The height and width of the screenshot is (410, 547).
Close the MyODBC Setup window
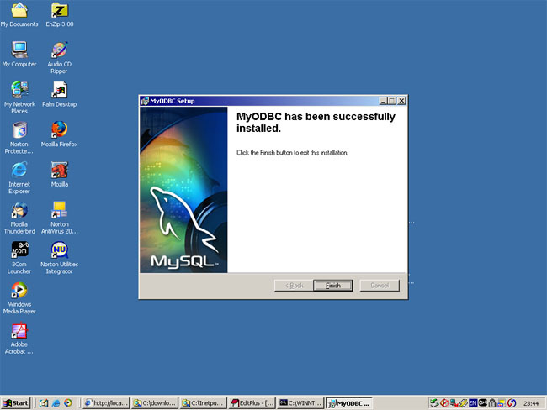click(402, 101)
